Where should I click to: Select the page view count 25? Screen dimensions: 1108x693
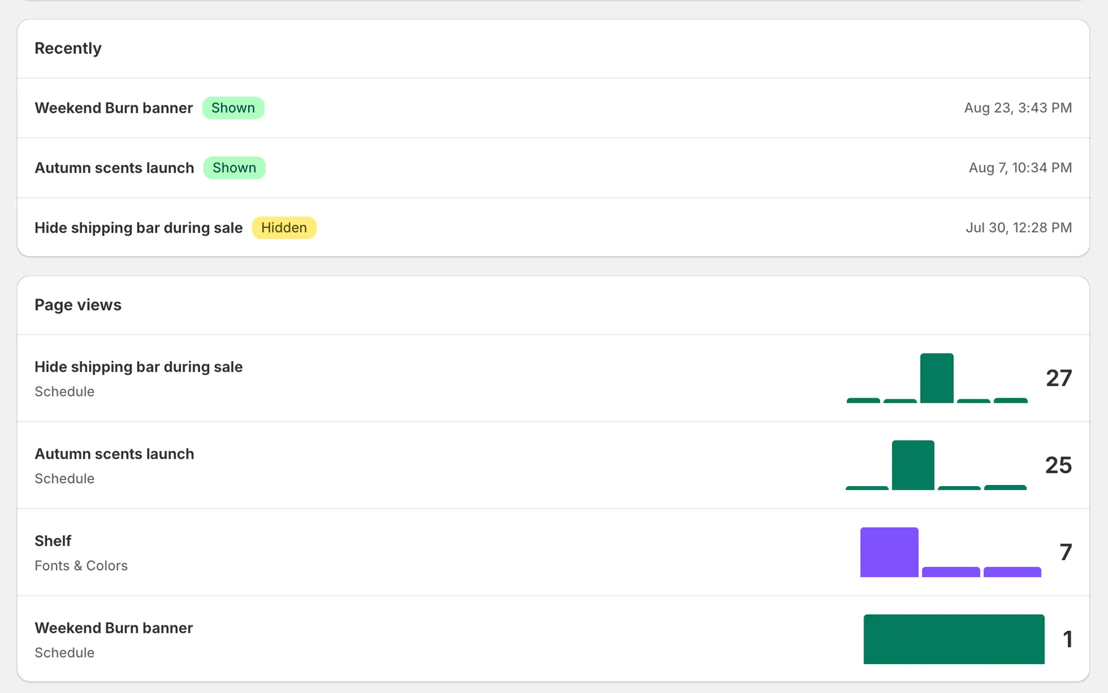(1058, 465)
